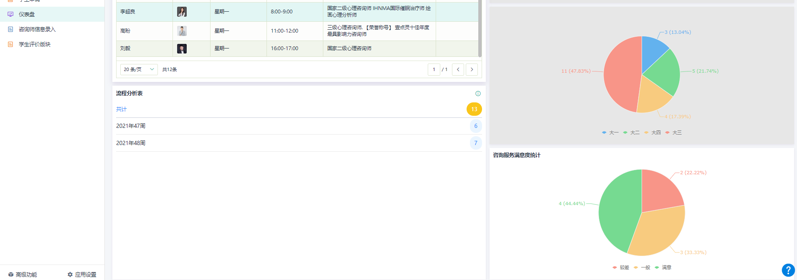Click the info icon beside 流程分析表
Image resolution: width=797 pixels, height=280 pixels.
pos(478,94)
